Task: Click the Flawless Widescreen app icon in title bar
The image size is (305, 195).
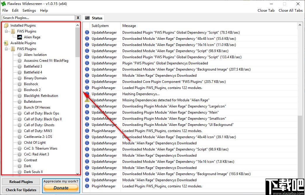Action: coord(4,4)
